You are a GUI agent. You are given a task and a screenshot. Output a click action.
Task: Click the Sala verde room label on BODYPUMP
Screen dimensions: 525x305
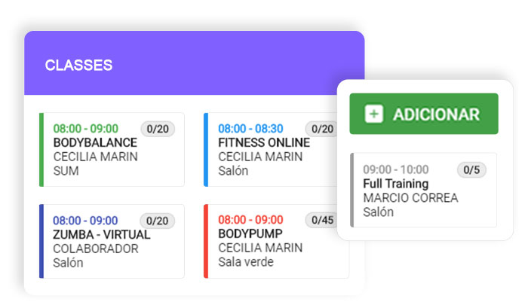click(246, 262)
